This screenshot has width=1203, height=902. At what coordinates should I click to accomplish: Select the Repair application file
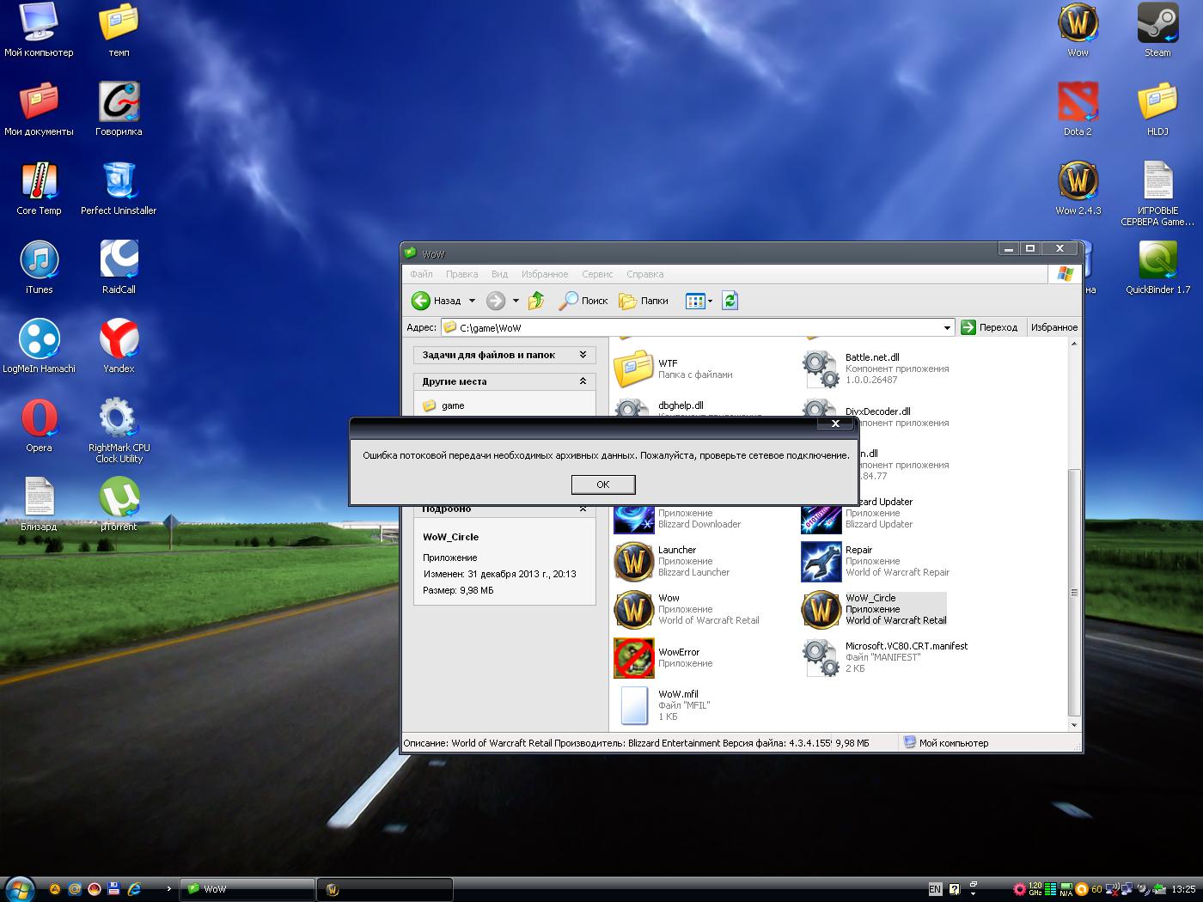click(x=876, y=561)
